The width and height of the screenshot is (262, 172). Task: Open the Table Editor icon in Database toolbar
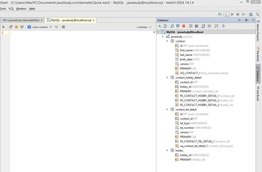[191, 26]
